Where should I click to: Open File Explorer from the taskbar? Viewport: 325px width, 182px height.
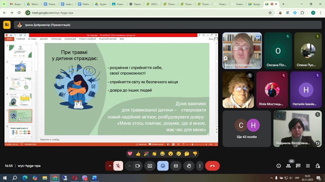45,178
